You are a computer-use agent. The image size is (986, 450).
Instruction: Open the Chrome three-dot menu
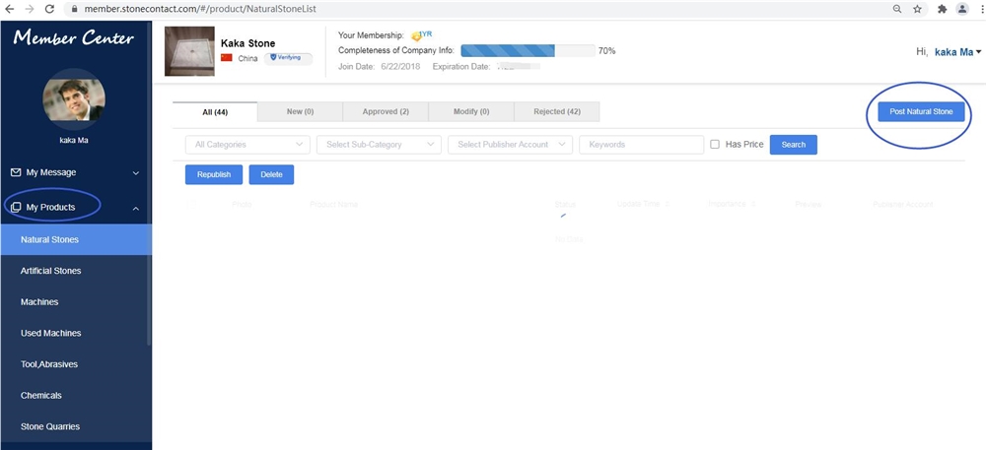coord(981,9)
